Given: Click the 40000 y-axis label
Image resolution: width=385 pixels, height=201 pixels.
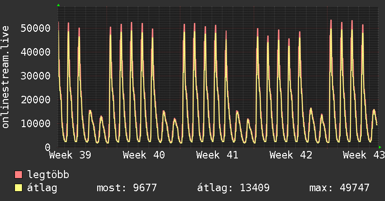Looking at the screenshot, I should [36, 52].
